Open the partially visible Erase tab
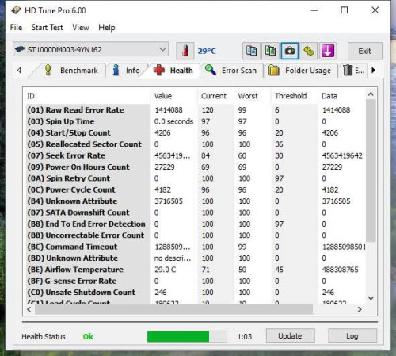The width and height of the screenshot is (396, 356). (354, 71)
